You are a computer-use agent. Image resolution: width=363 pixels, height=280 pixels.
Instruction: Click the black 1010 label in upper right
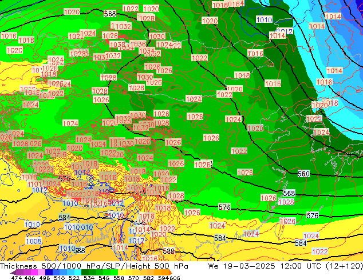[264, 20]
